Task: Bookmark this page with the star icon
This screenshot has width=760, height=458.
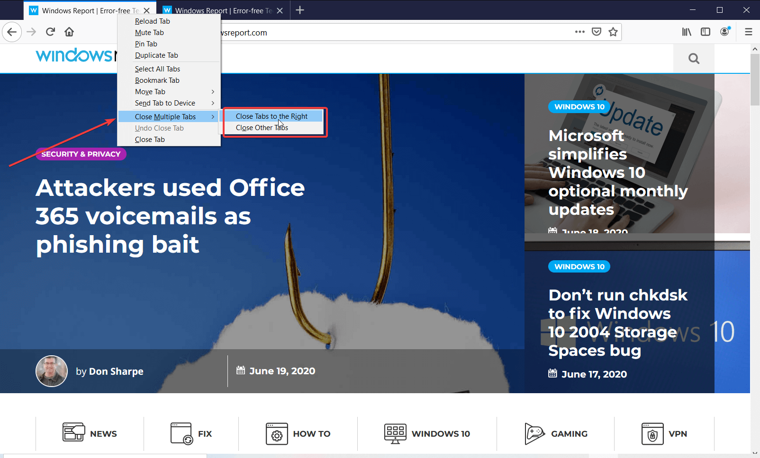Action: [x=613, y=32]
